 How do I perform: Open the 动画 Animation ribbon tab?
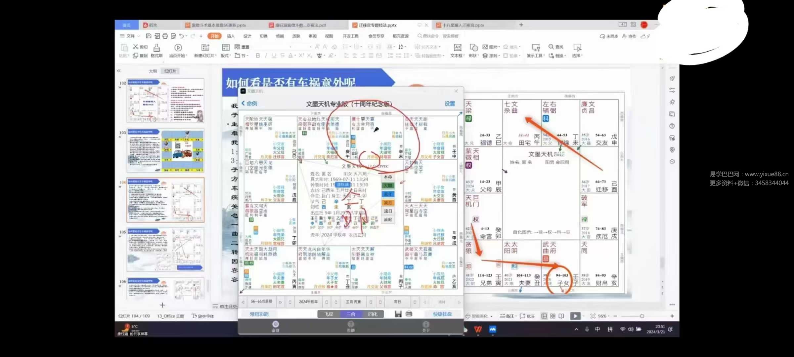pos(280,36)
